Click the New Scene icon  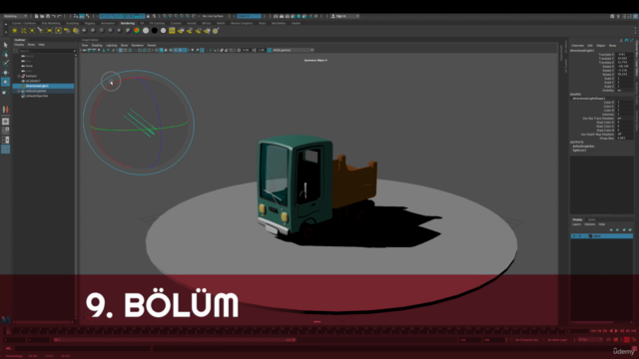36,16
